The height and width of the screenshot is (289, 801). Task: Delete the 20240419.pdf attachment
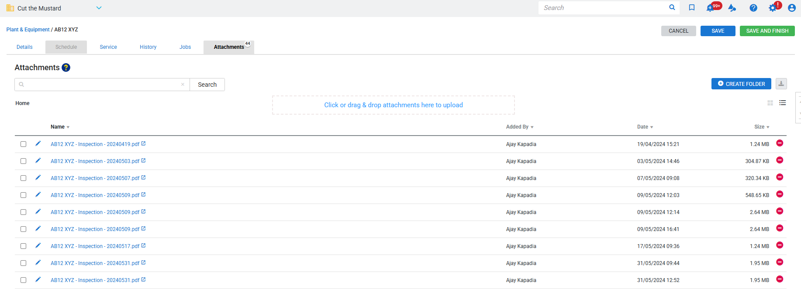[x=780, y=143]
